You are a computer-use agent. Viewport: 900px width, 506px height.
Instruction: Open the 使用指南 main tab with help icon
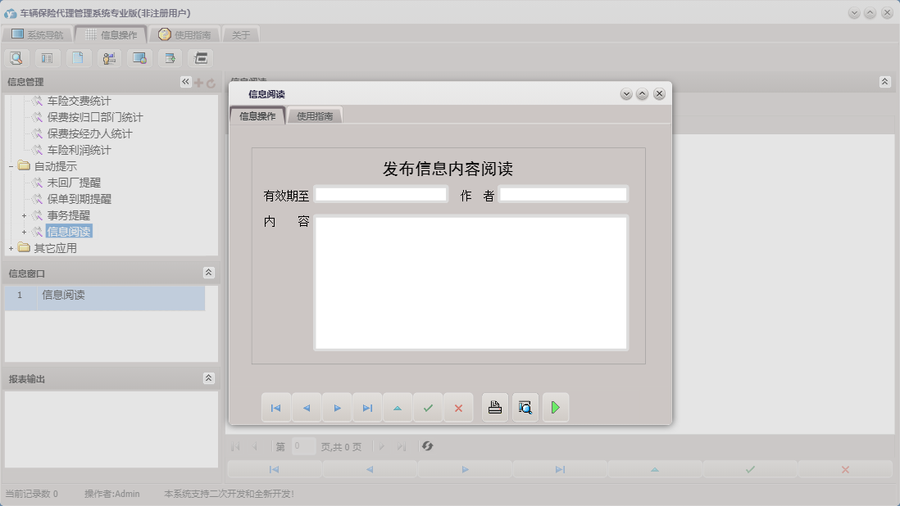click(x=184, y=34)
